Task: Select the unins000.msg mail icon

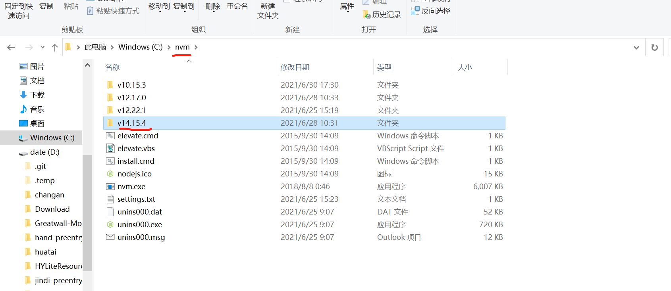Action: coord(110,237)
